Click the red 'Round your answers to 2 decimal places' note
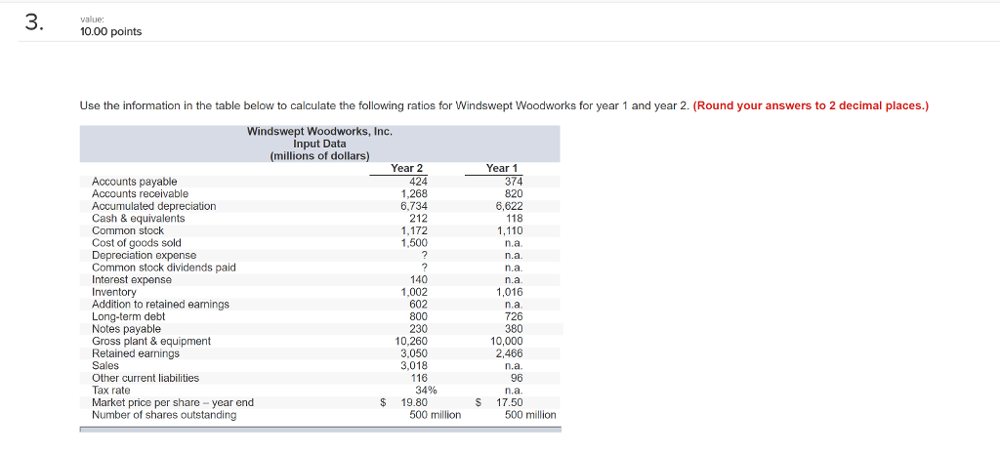This screenshot has height=454, width=1000. (810, 105)
